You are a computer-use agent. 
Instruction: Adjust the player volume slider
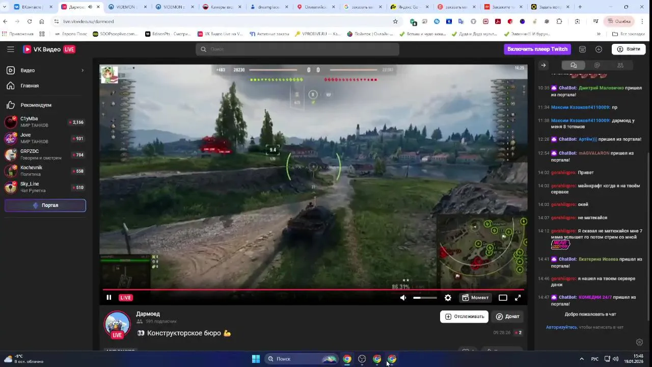coord(425,298)
